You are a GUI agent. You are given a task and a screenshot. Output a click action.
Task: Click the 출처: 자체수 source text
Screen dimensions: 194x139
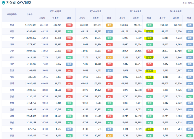pyautogui.click(x=188, y=3)
